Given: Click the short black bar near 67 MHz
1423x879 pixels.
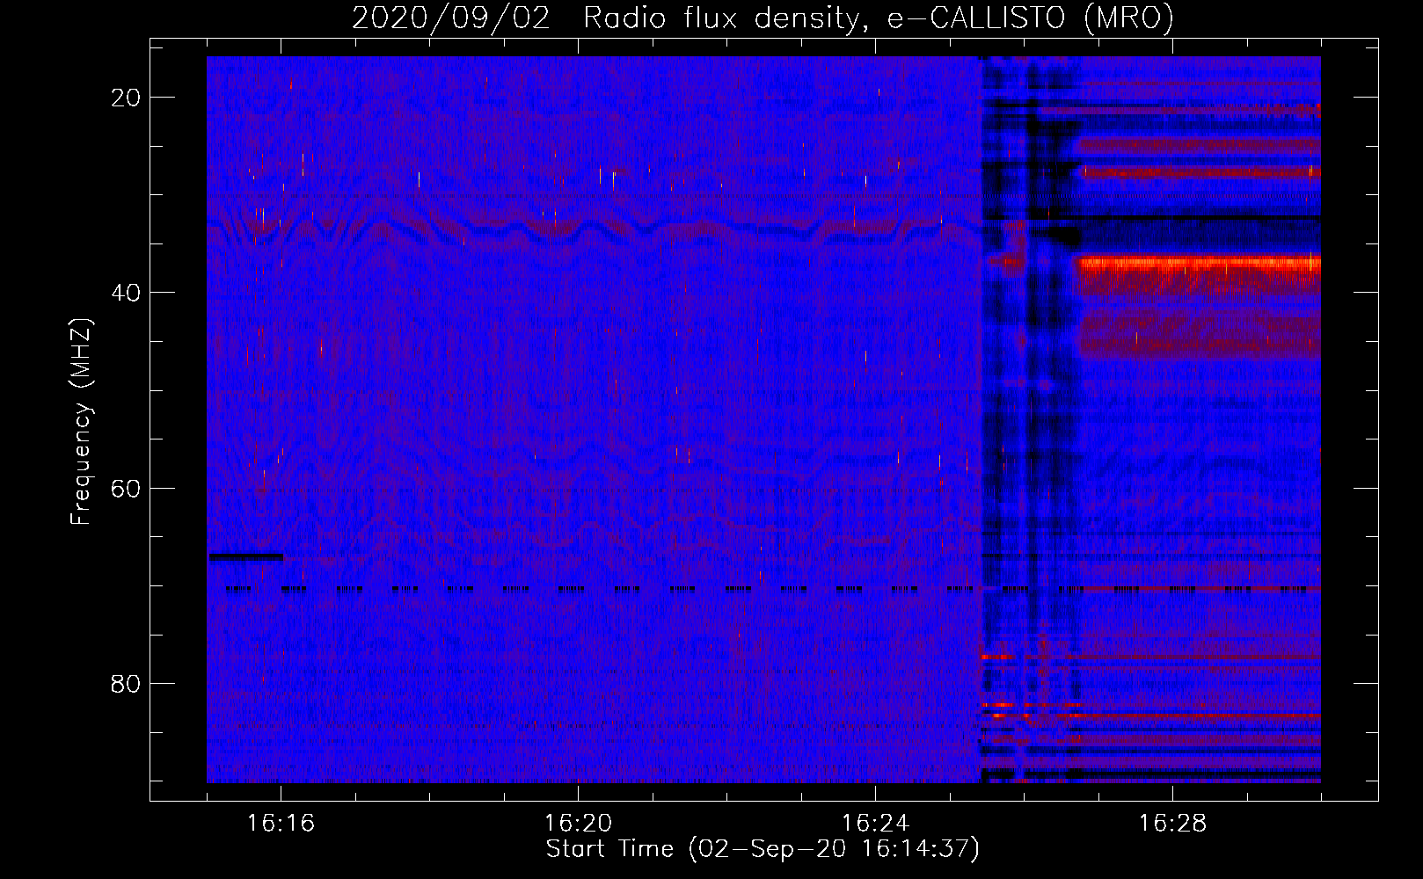Looking at the screenshot, I should 245,556.
